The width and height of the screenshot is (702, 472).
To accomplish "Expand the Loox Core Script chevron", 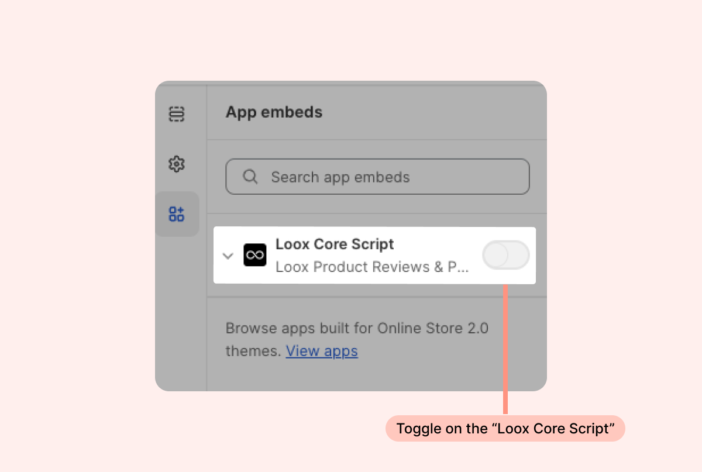I will pos(228,256).
